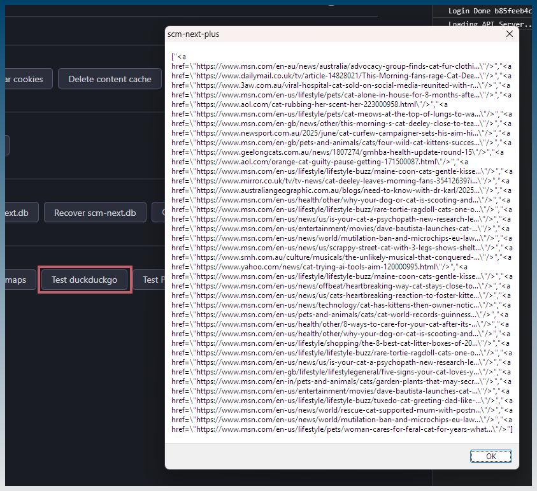Click the partially visible cookies button

29,79
